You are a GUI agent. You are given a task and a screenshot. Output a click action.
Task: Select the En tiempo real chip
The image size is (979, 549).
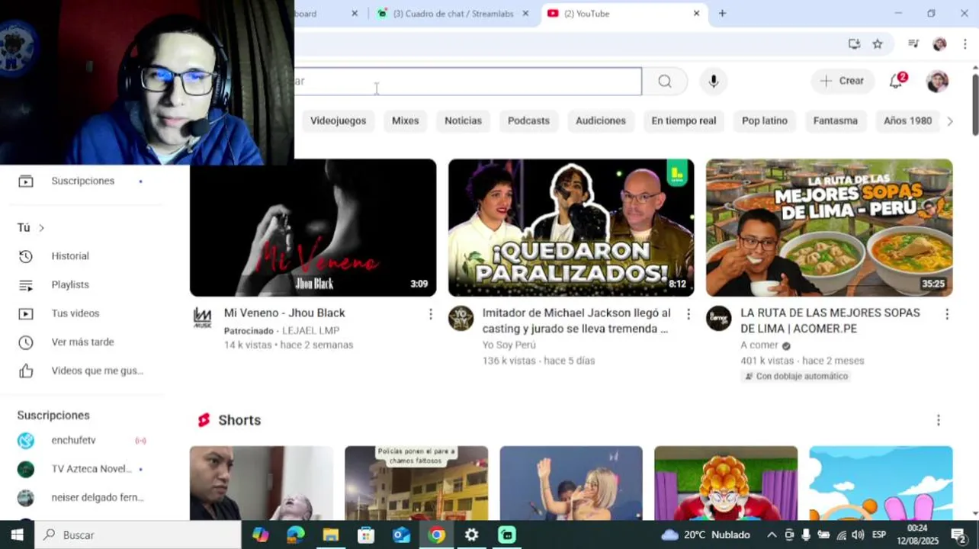[x=684, y=120]
